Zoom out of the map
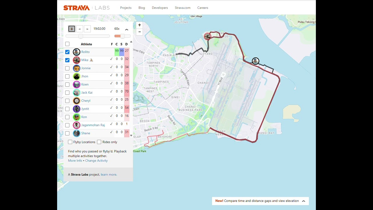The width and height of the screenshot is (373, 210). [x=139, y=32]
